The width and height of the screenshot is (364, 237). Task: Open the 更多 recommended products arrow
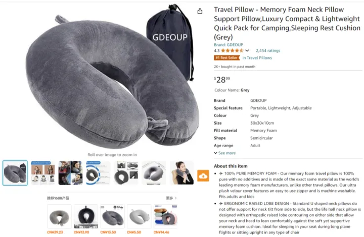point(171,198)
